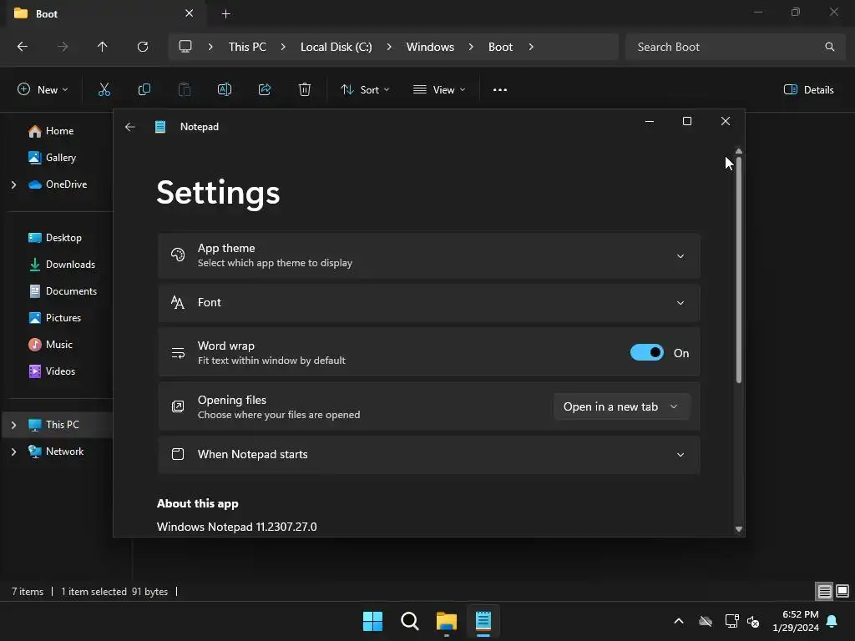Open the 'Open in a new tab' dropdown
The width and height of the screenshot is (855, 641).
click(621, 406)
